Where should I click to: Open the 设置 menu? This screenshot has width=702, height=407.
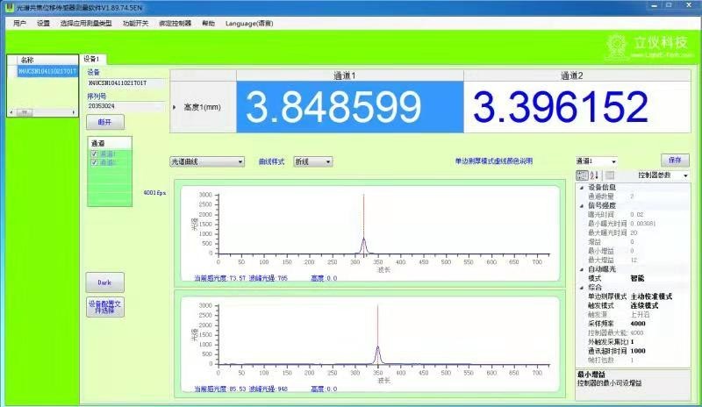(44, 23)
